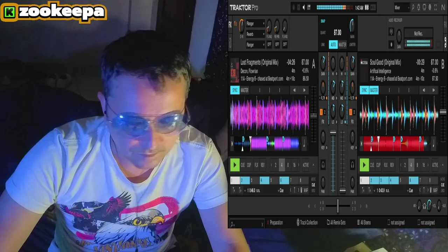
Task: Open the Cue type dropdown on Deck A
Action: click(281, 190)
